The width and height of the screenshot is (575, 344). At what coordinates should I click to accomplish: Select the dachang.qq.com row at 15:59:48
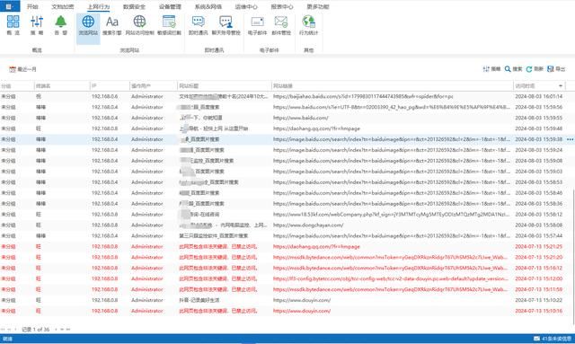(287, 128)
